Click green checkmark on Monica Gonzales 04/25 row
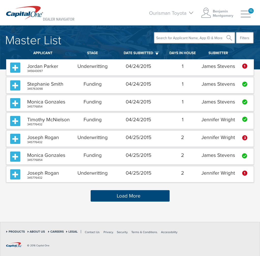Screen dimensions: 260x256 [x=245, y=156]
